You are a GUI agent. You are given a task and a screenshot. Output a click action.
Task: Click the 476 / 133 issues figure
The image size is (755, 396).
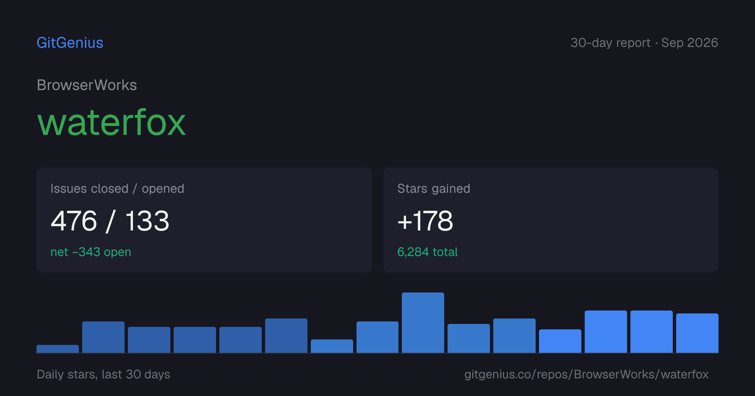(110, 221)
